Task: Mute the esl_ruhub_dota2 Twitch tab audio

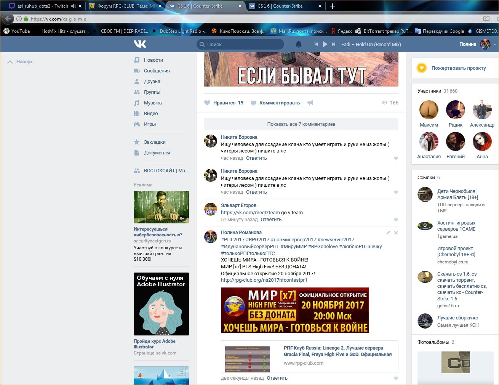Action: coord(74,6)
